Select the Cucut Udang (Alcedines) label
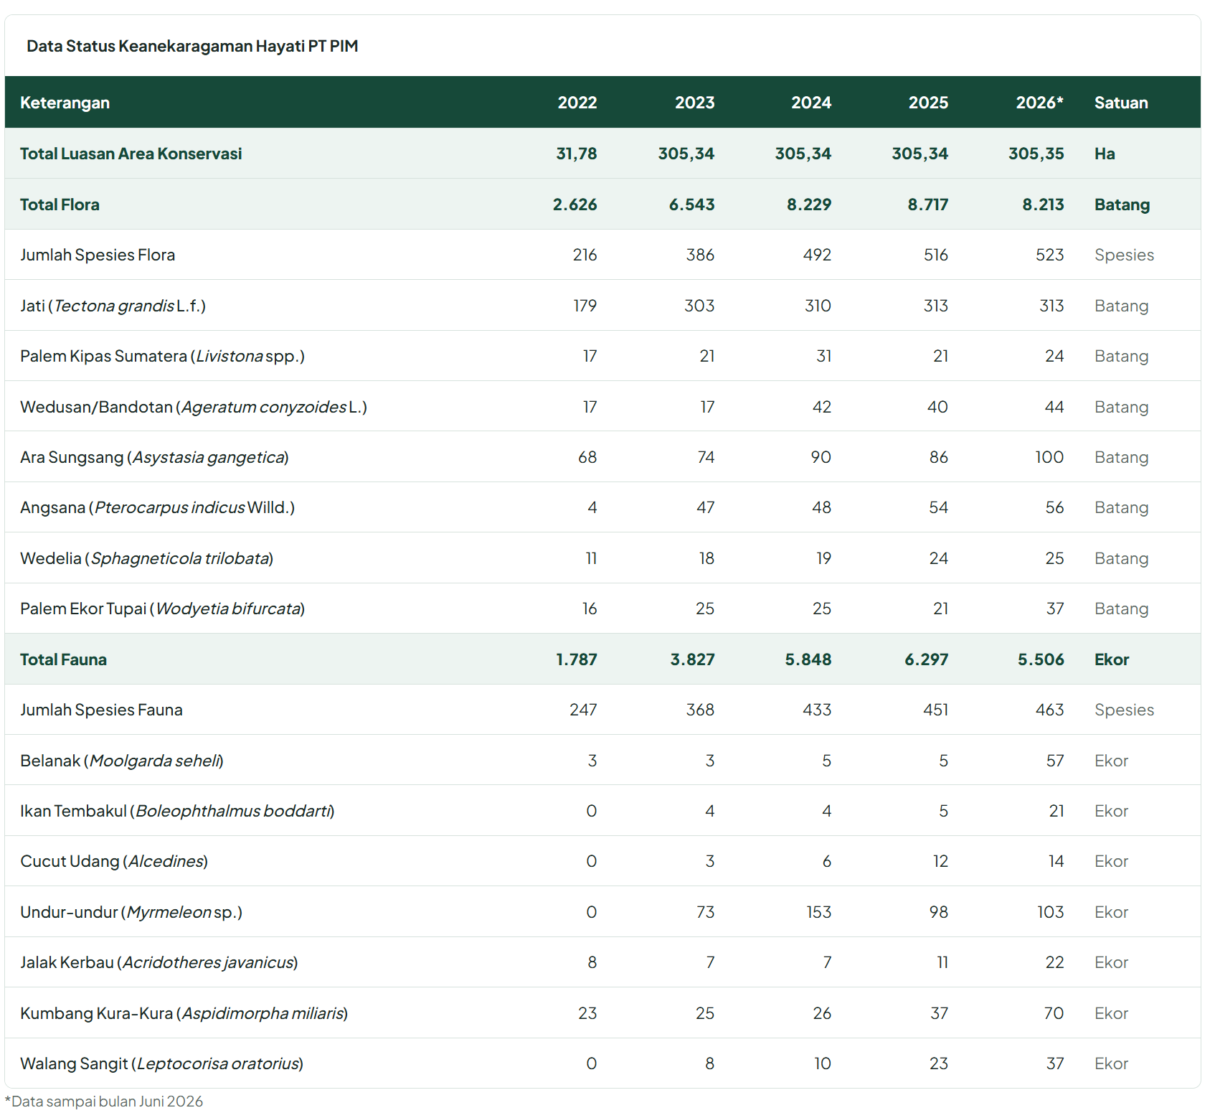The image size is (1215, 1118). 114,861
